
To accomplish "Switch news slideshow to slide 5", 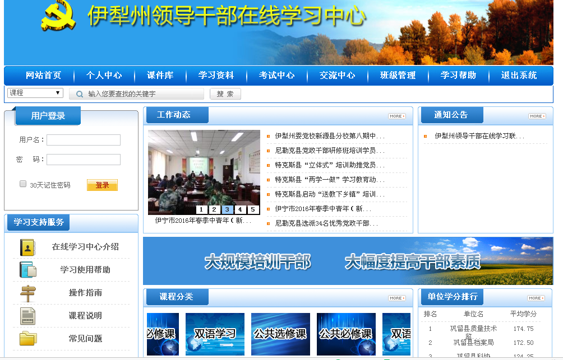I will pyautogui.click(x=253, y=209).
